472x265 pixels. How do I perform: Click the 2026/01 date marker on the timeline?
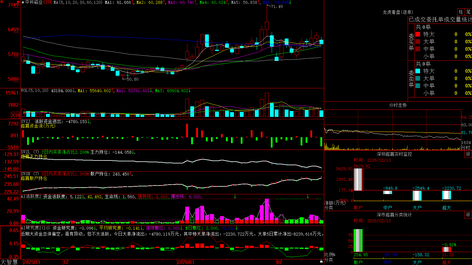(186, 262)
